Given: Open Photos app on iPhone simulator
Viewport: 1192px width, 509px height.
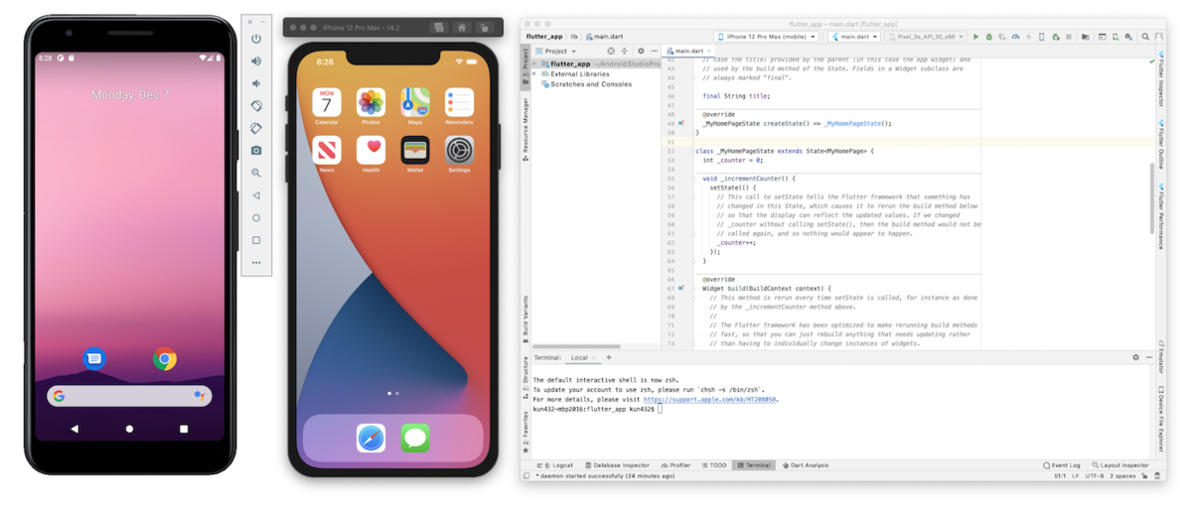Looking at the screenshot, I should coord(371,102).
